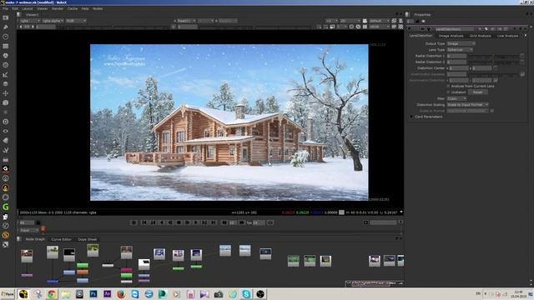534x300 pixels.
Task: Open Firefox from the taskbar
Action: coord(121,294)
